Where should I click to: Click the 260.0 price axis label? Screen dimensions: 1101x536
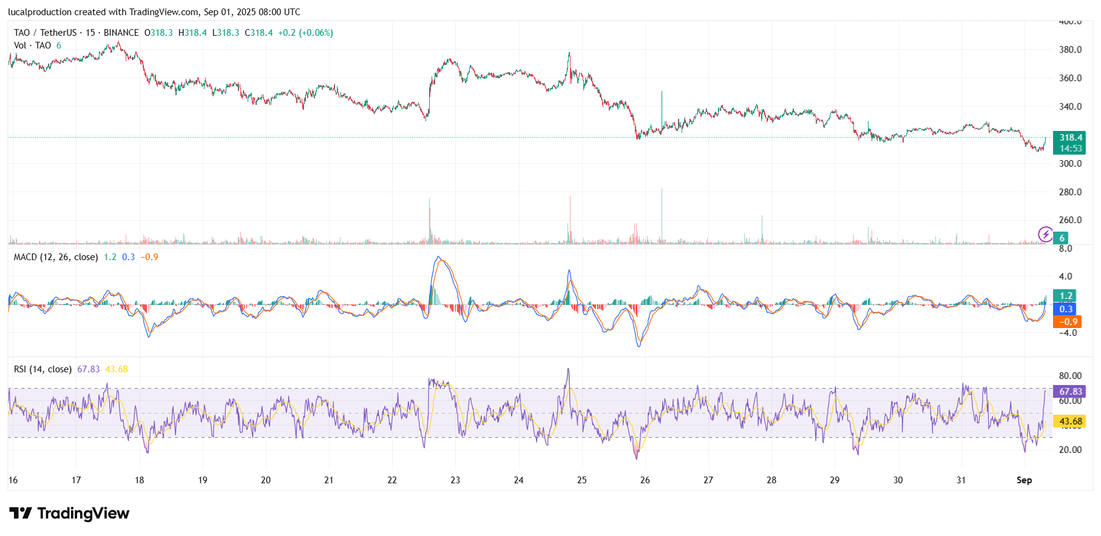pos(1070,220)
